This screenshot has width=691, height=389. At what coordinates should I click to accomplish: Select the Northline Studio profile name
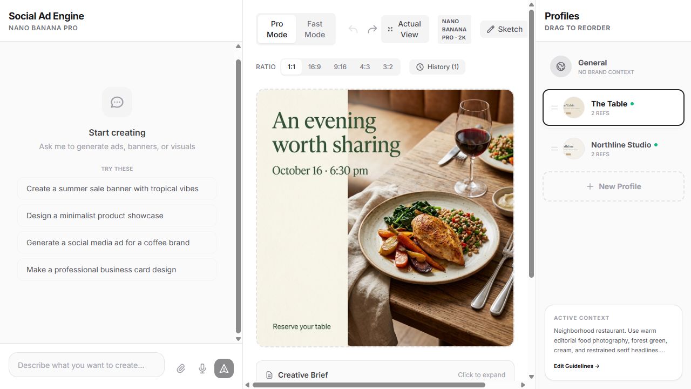[621, 145]
